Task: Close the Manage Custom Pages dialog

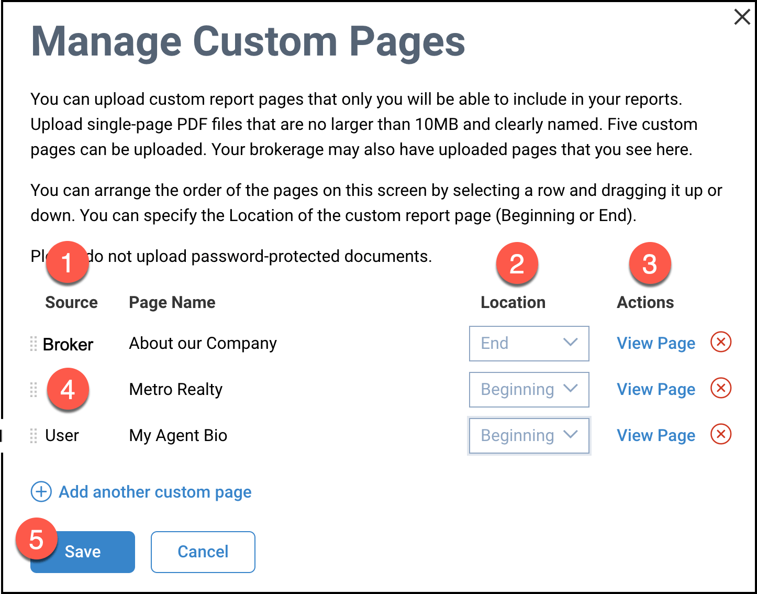Action: coord(742,17)
